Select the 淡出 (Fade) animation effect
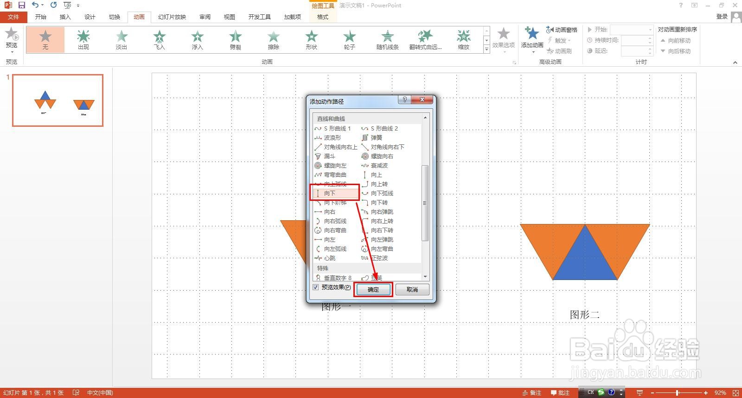This screenshot has width=742, height=398. (x=122, y=40)
